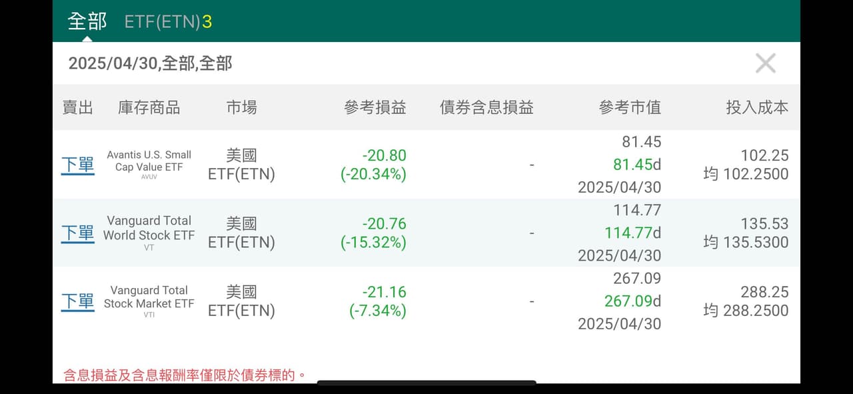The height and width of the screenshot is (394, 853).
Task: Click the 市場 column header
Action: (x=241, y=107)
